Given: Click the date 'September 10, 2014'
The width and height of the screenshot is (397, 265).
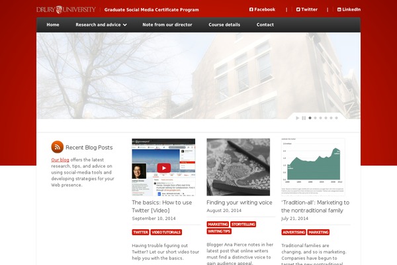Looking at the screenshot, I should coord(154,219).
